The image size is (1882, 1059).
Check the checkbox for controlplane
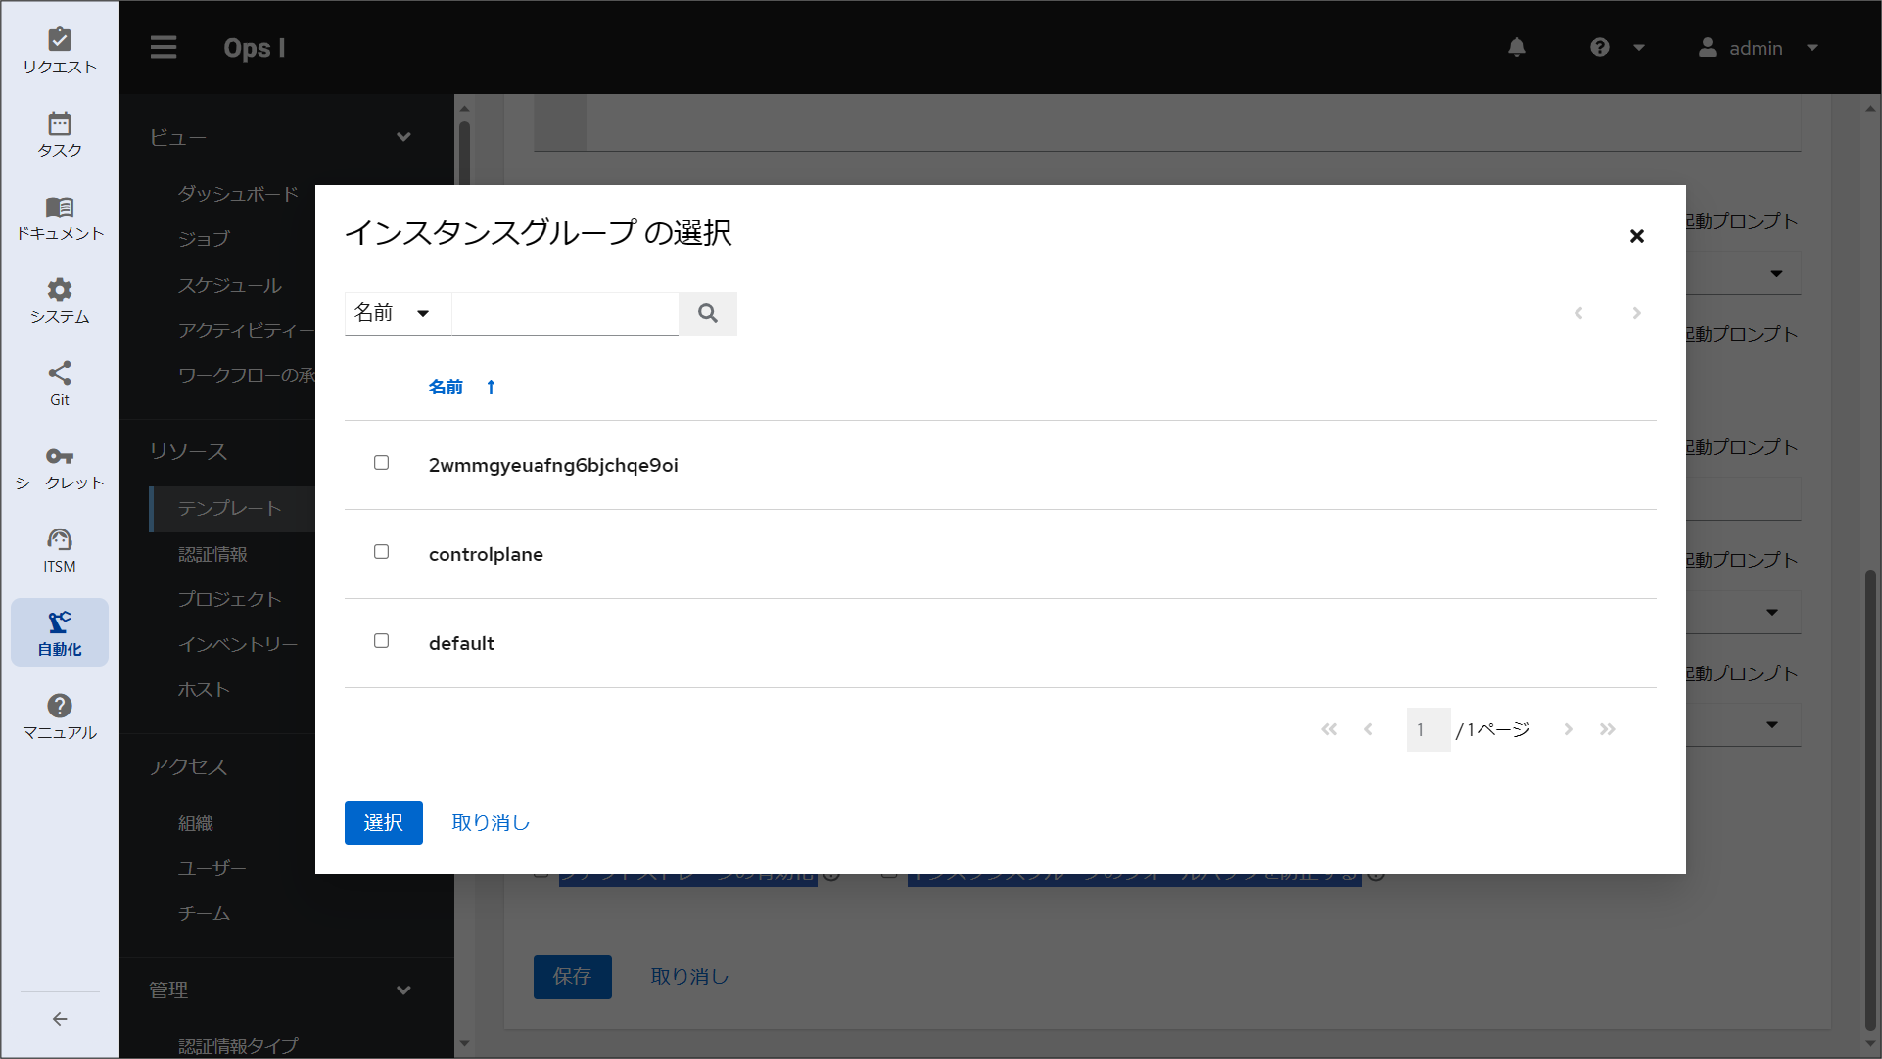tap(382, 551)
